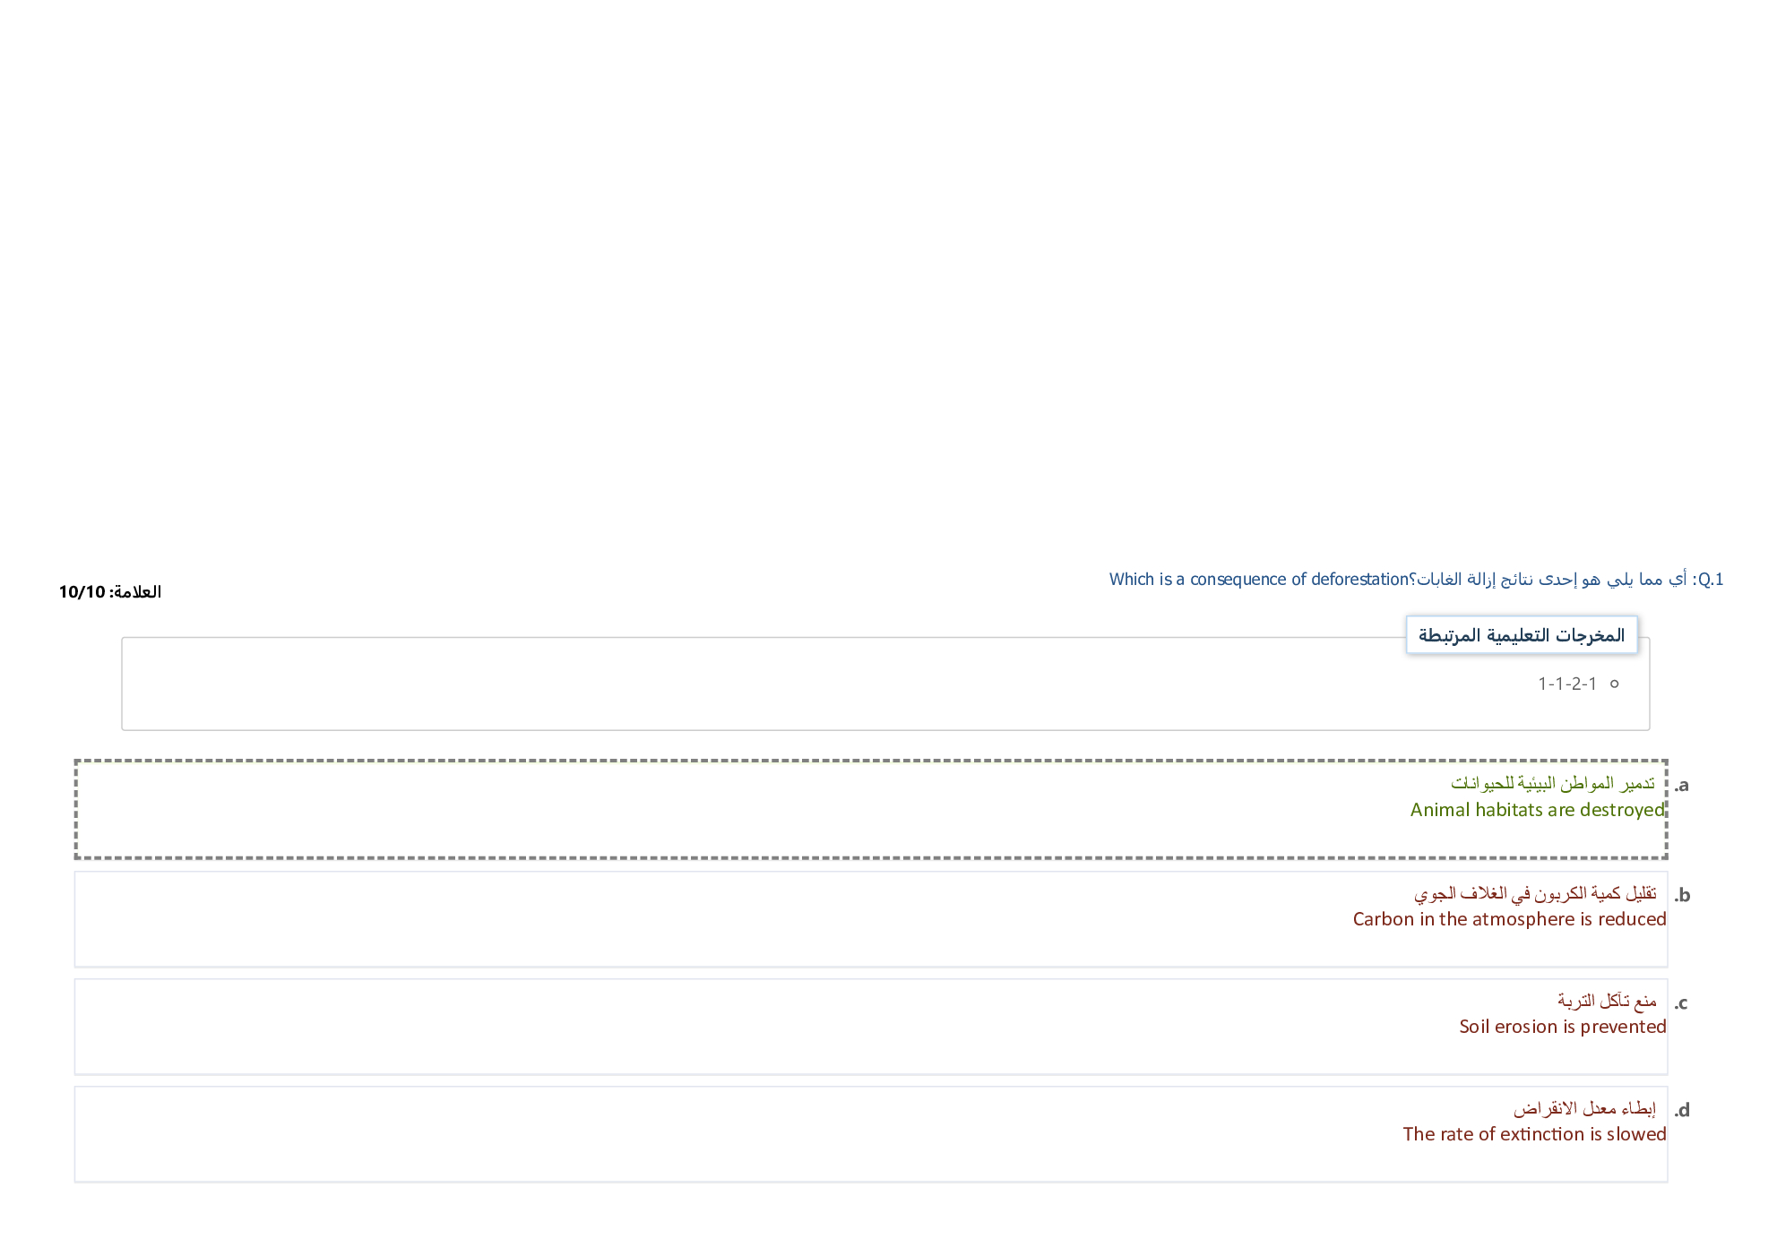The image size is (1777, 1256).
Task: Select 'The rate of extinction is slowed'
Action: point(1534,1134)
